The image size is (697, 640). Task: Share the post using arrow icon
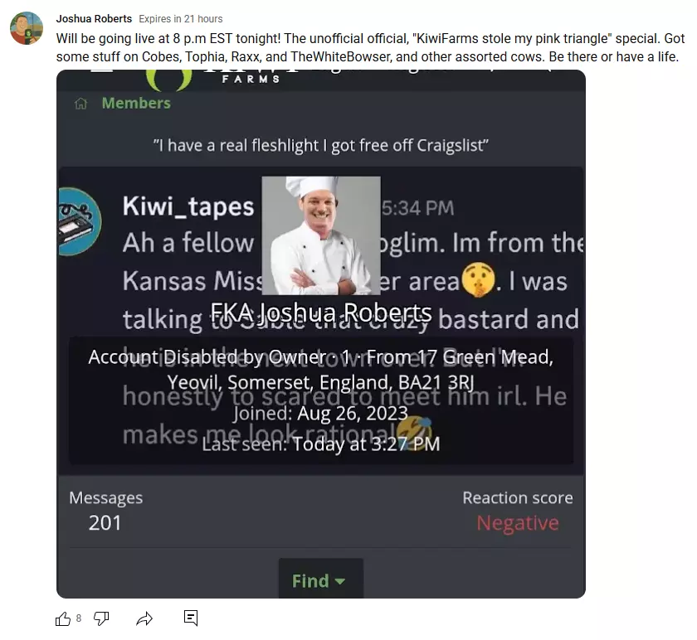(x=144, y=618)
